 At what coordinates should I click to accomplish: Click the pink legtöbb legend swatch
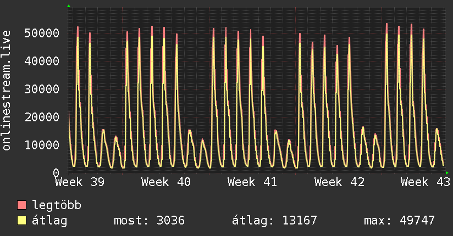(x=21, y=205)
